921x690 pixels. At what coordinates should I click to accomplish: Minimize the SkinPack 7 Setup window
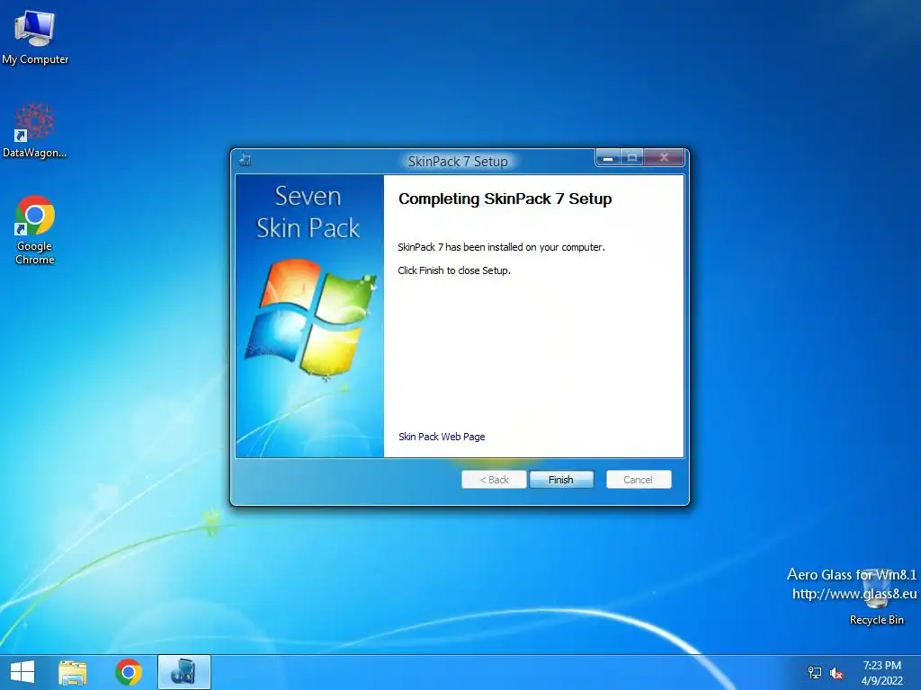click(609, 157)
